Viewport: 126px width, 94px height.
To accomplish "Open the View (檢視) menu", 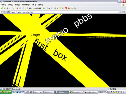I will 17,5.
